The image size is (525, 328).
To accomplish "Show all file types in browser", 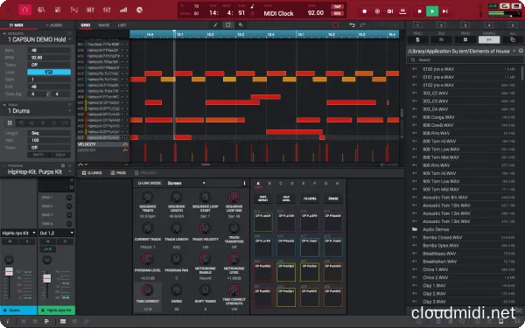I will (x=513, y=39).
